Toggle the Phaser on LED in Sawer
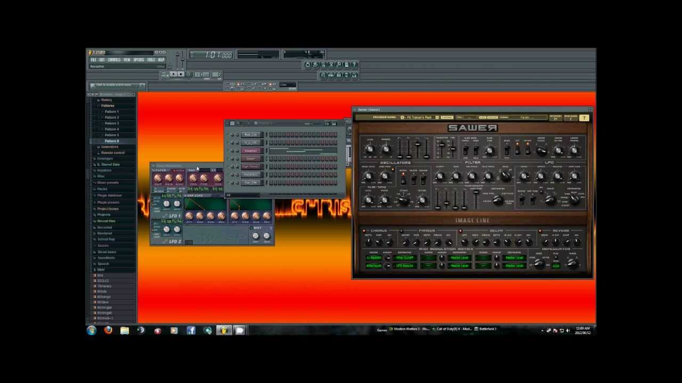This screenshot has height=383, width=682. (401, 231)
